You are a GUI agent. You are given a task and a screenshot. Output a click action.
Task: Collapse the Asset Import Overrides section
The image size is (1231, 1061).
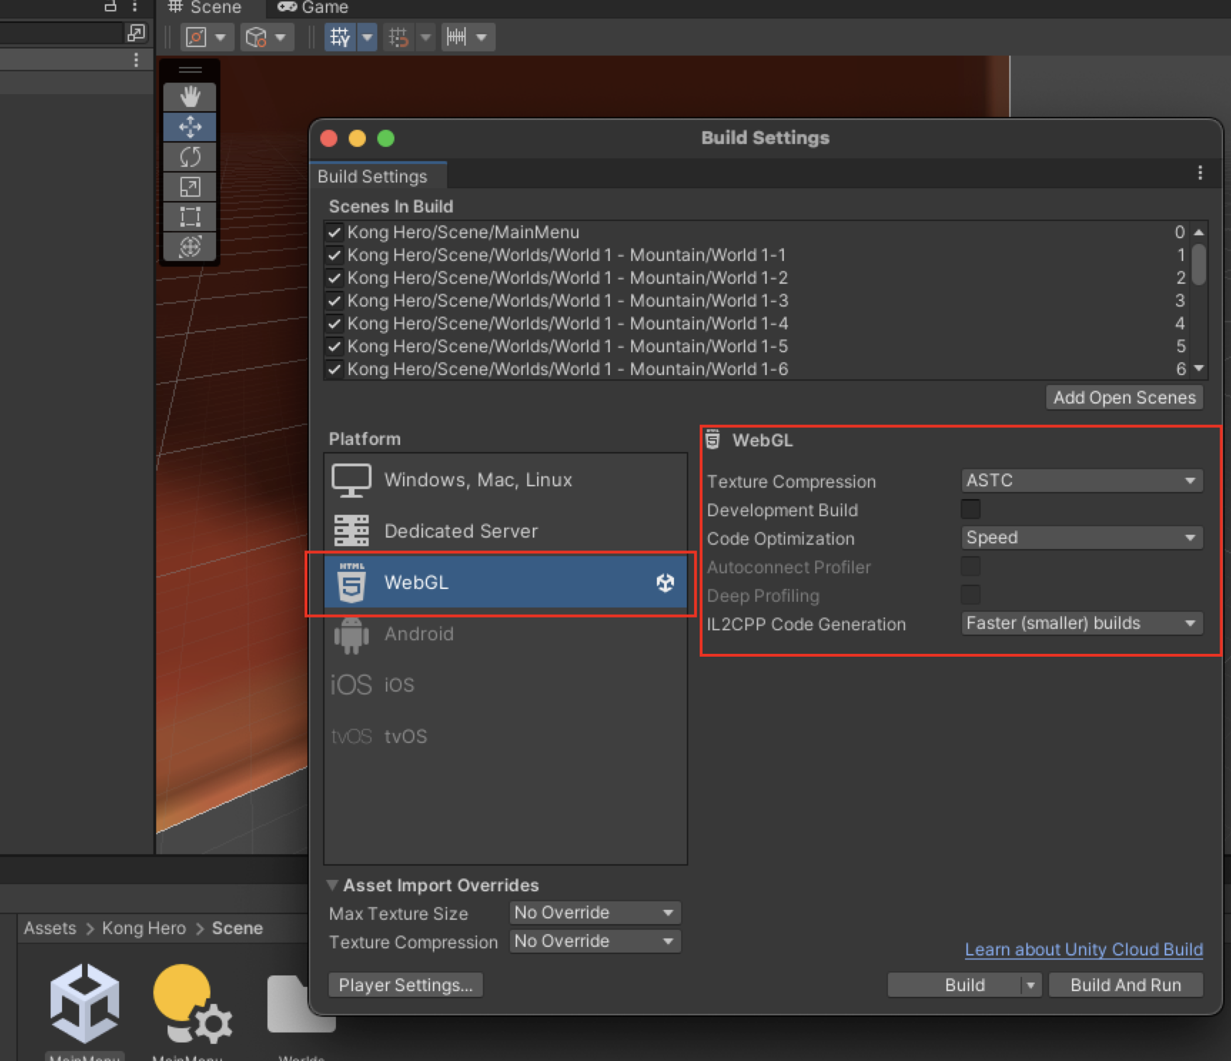pyautogui.click(x=332, y=885)
